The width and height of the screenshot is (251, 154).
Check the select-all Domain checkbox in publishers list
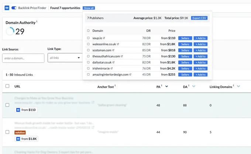[88, 30]
